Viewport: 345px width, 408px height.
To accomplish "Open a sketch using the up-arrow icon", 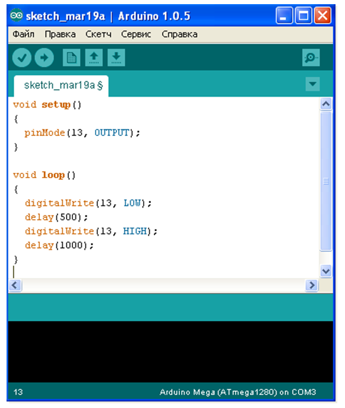I will [94, 58].
